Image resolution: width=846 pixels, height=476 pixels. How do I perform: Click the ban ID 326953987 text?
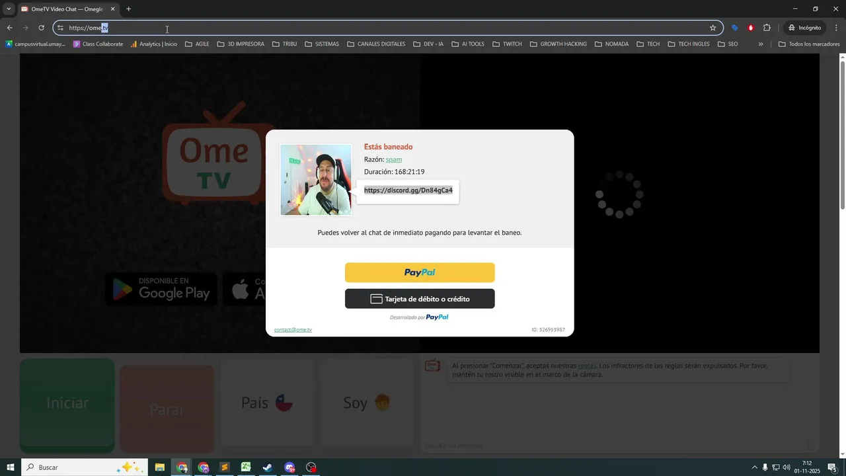point(548,330)
